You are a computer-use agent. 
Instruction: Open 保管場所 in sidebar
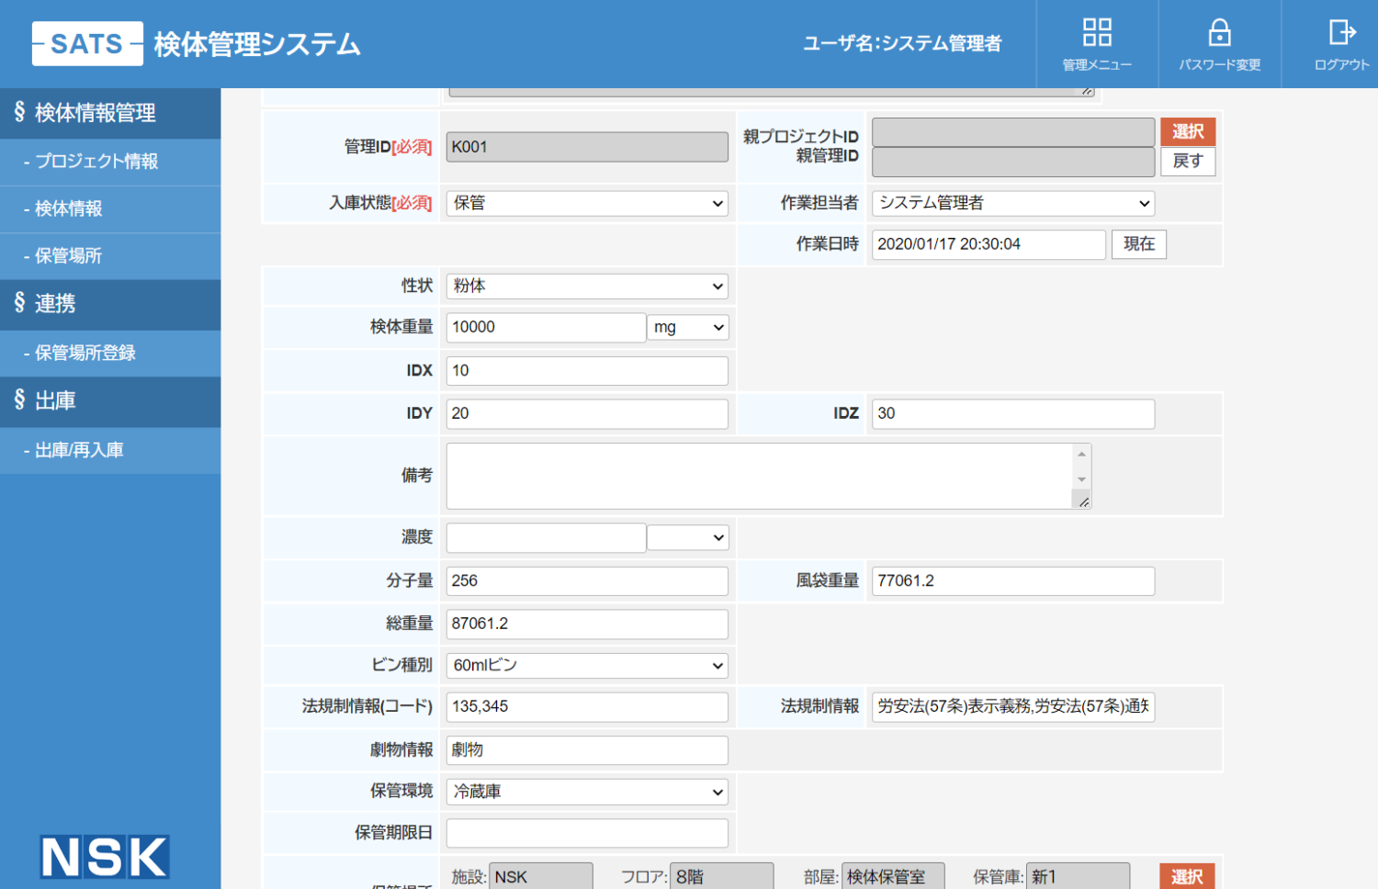110,256
